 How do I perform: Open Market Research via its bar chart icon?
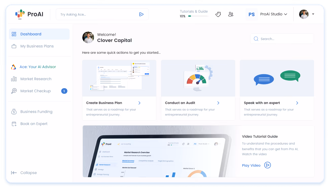click(x=14, y=79)
